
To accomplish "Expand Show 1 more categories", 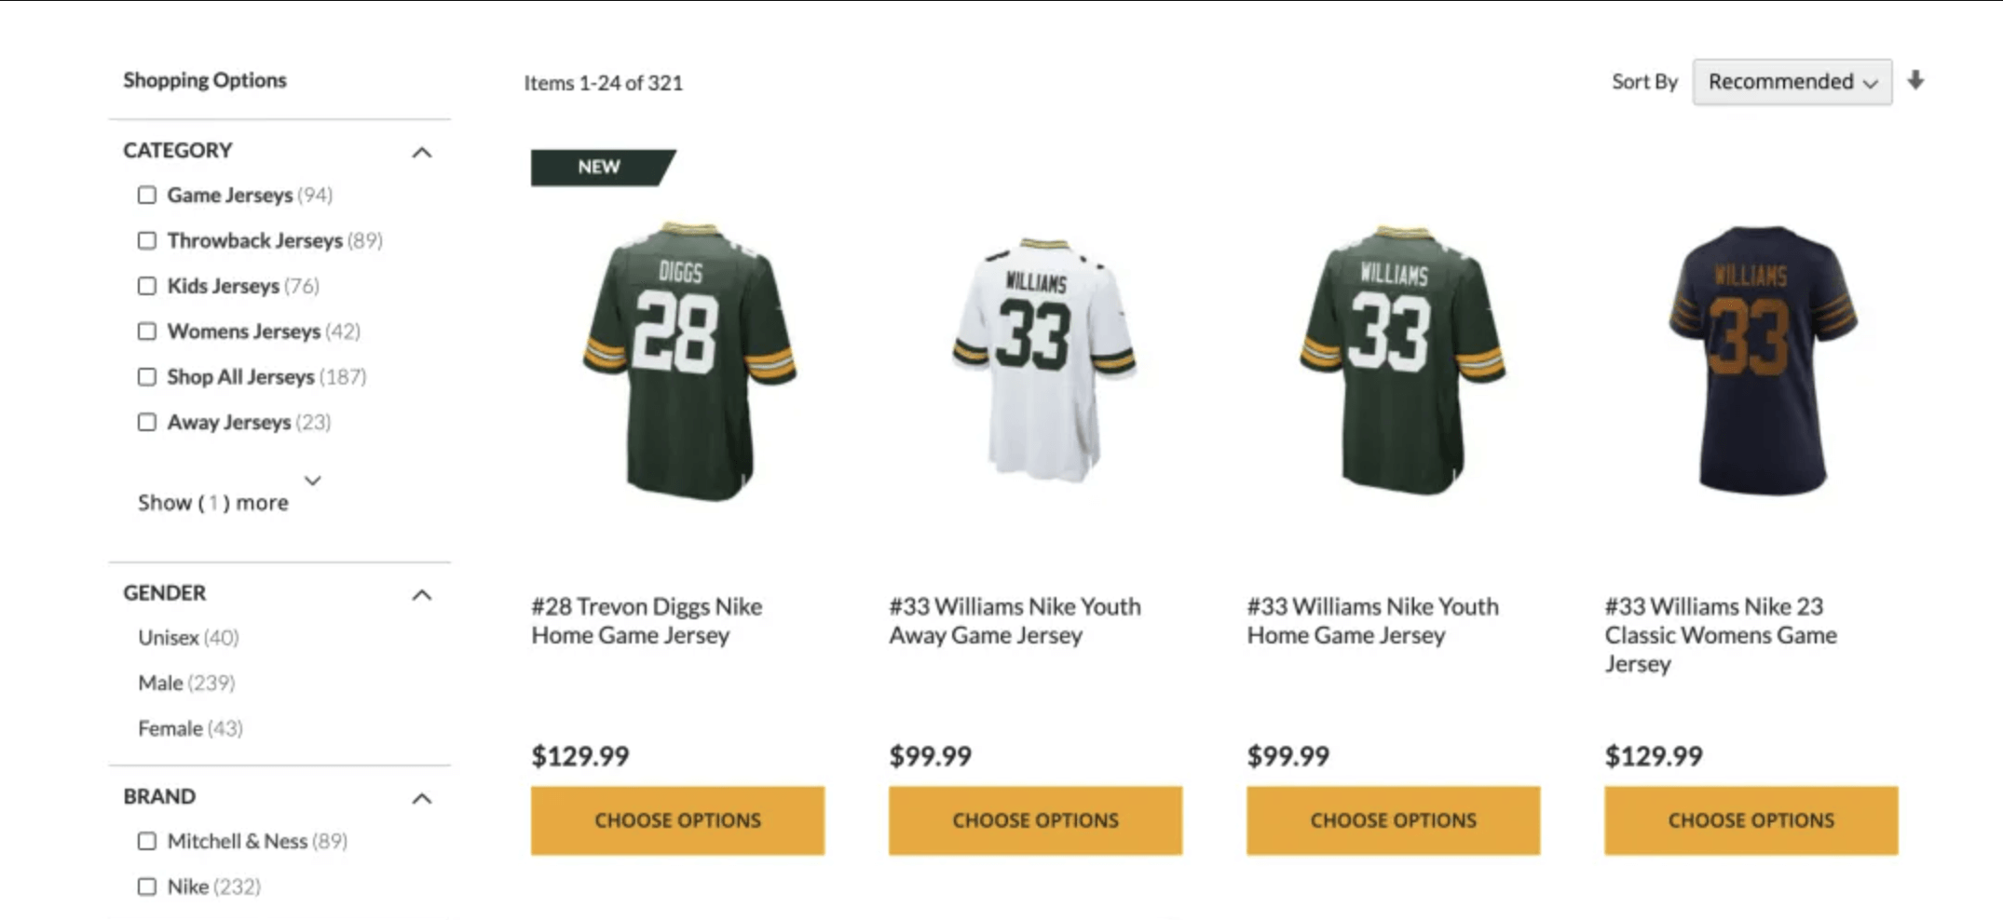I will (x=214, y=503).
